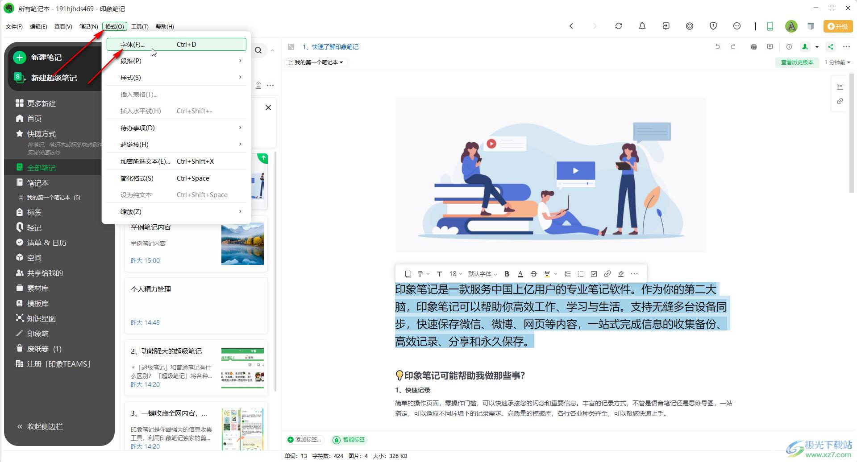Open 知识星图 in sidebar
The height and width of the screenshot is (462, 857).
point(36,318)
